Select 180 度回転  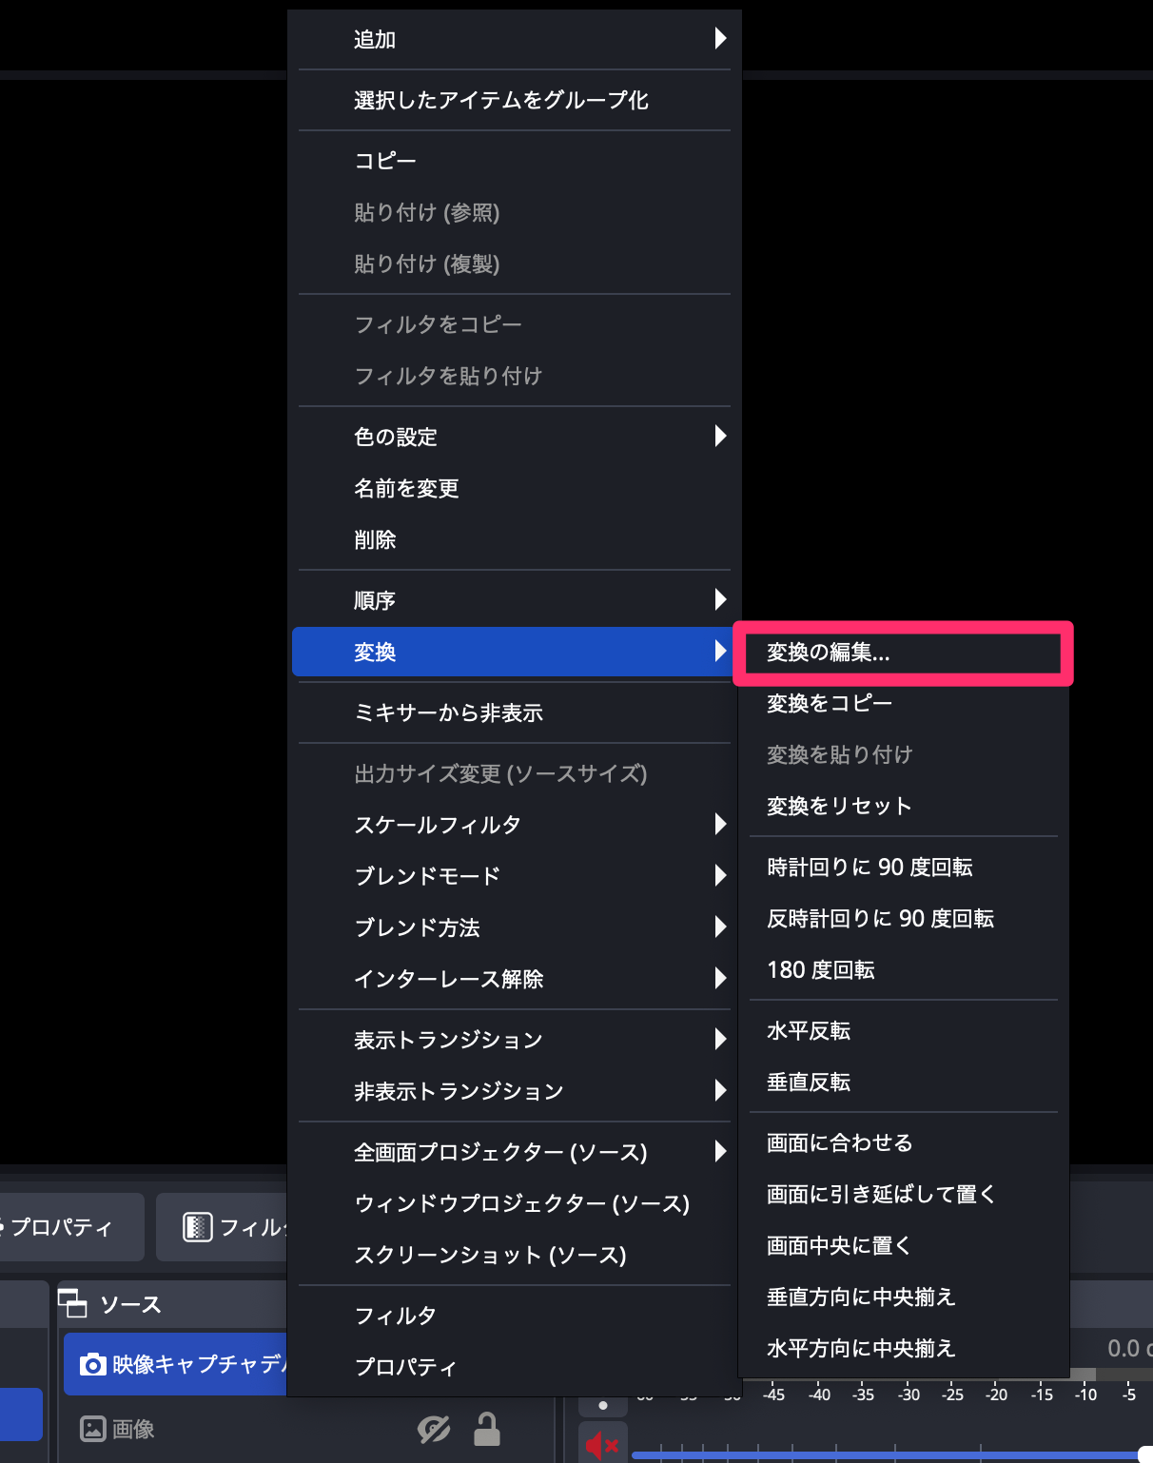pyautogui.click(x=903, y=969)
